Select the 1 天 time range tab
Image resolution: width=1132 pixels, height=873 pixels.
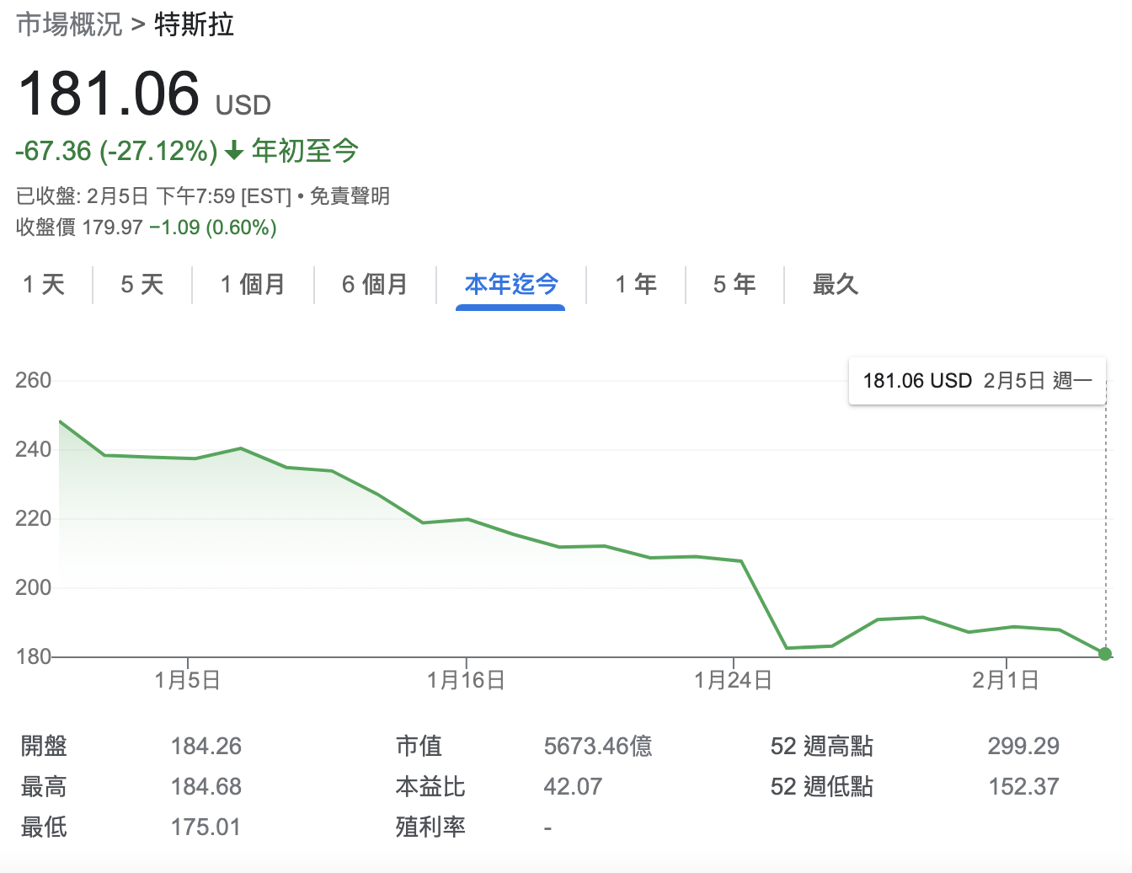coord(44,285)
